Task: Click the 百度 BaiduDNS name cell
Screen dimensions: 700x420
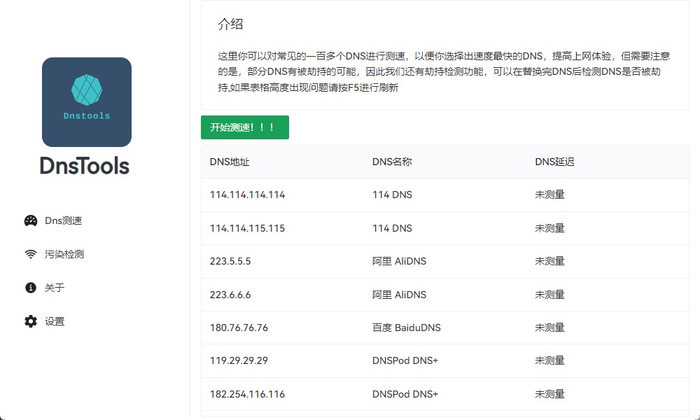Action: (x=406, y=328)
